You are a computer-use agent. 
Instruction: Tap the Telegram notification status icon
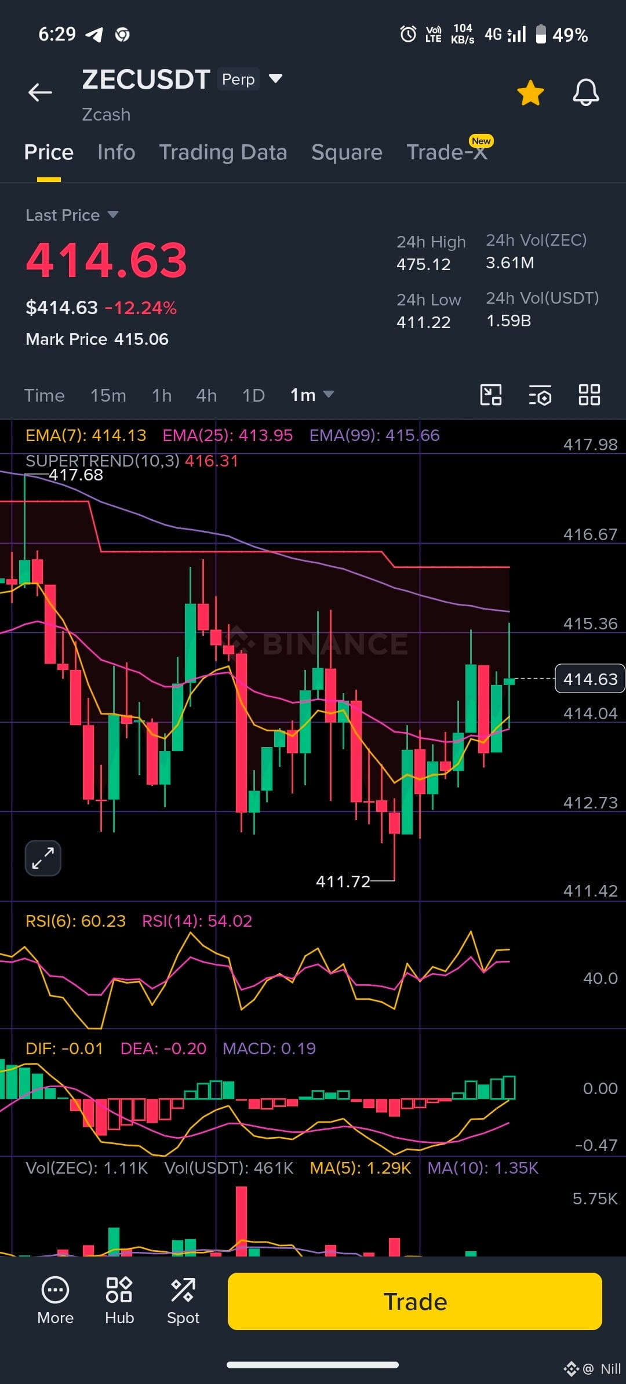point(94,35)
